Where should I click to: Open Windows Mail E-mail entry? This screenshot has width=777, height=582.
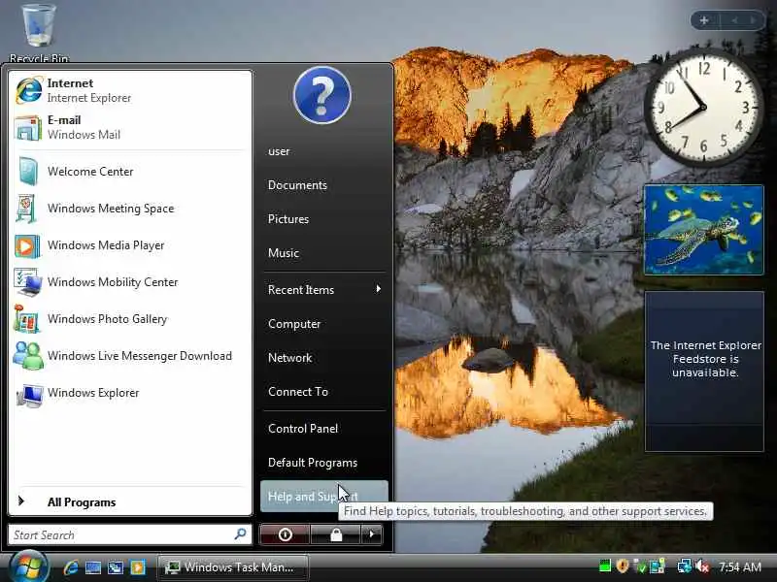(130, 127)
